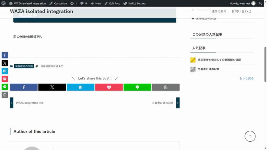Share on Facebook using the wide share button
Image resolution: width=267 pixels, height=150 pixels.
24,87
